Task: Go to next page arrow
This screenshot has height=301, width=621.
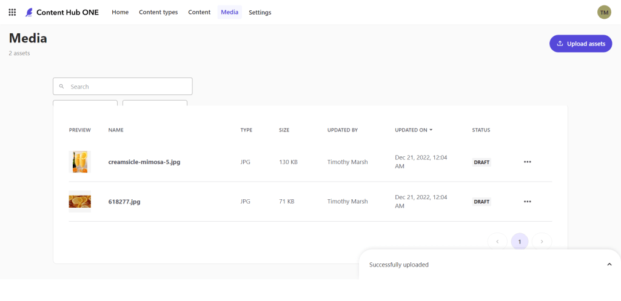Action: click(542, 242)
